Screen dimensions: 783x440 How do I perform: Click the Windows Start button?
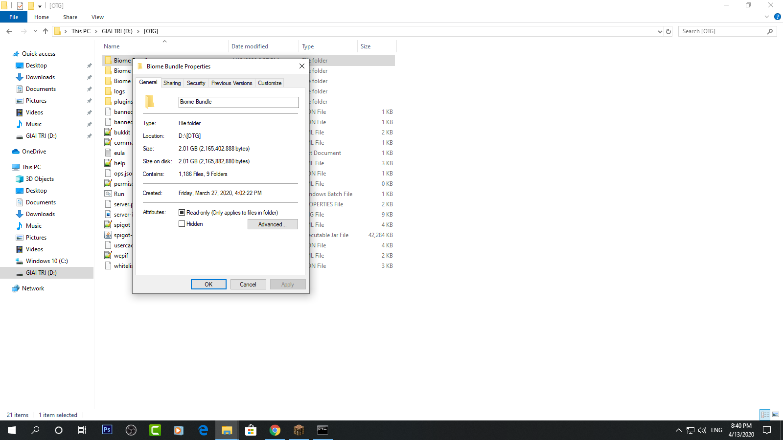pos(12,430)
